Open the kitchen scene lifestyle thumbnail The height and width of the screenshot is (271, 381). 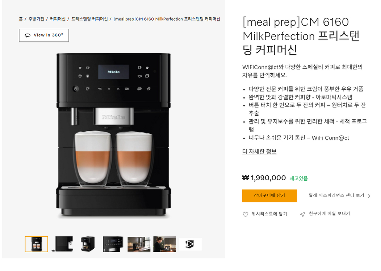click(139, 244)
